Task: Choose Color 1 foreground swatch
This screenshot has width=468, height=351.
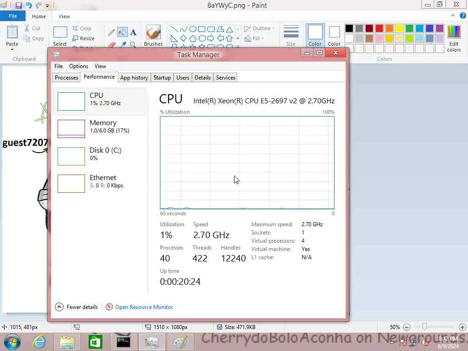Action: pos(315,36)
